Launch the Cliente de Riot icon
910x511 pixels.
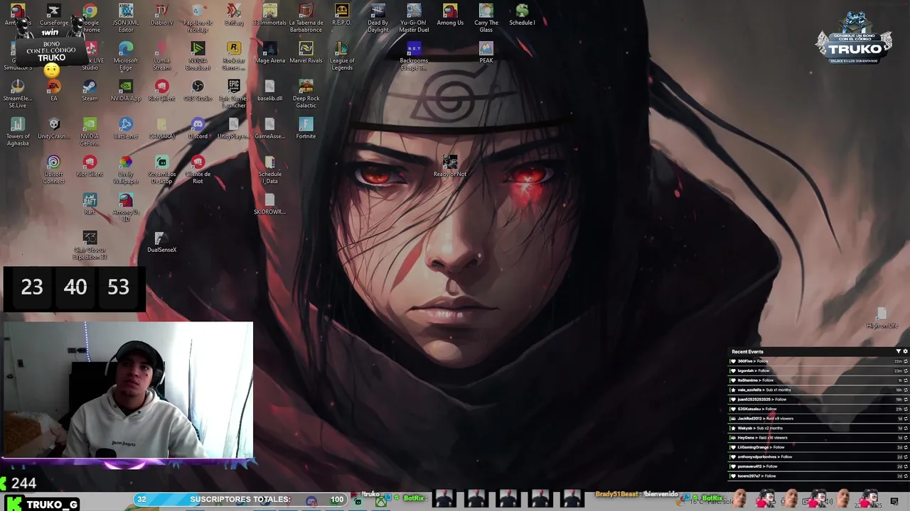[x=198, y=169]
